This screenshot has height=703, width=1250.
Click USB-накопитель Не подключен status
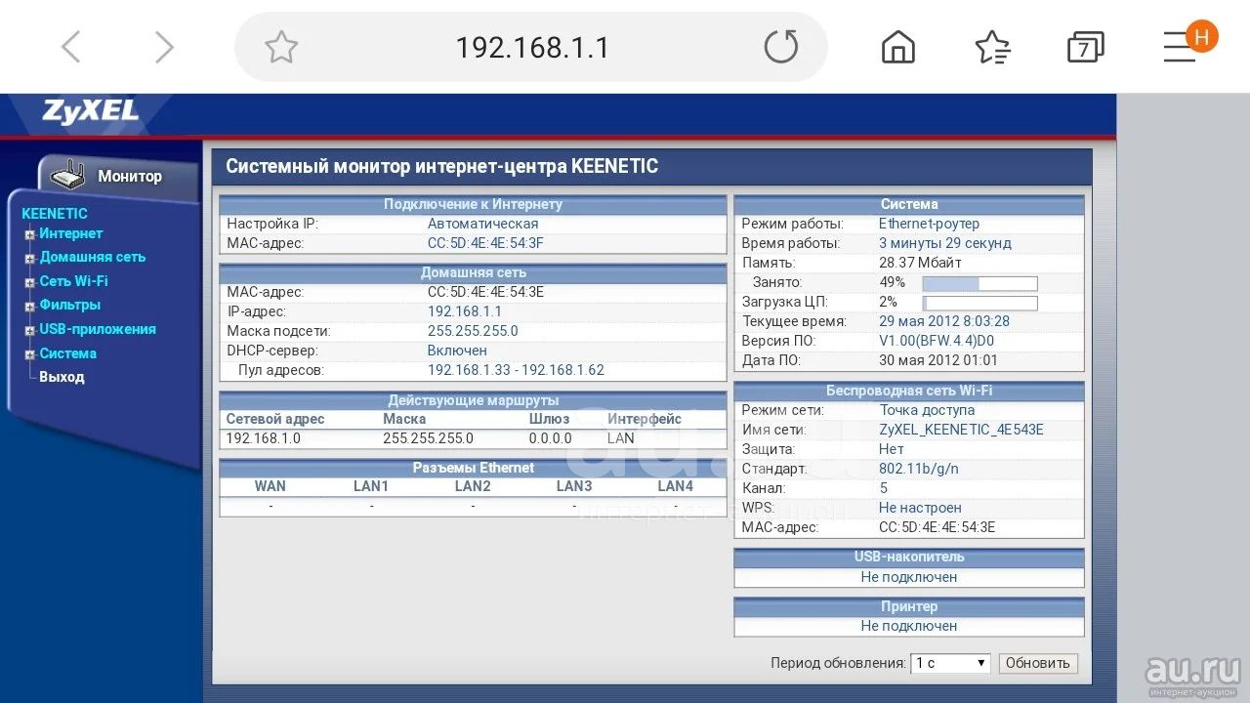(909, 577)
